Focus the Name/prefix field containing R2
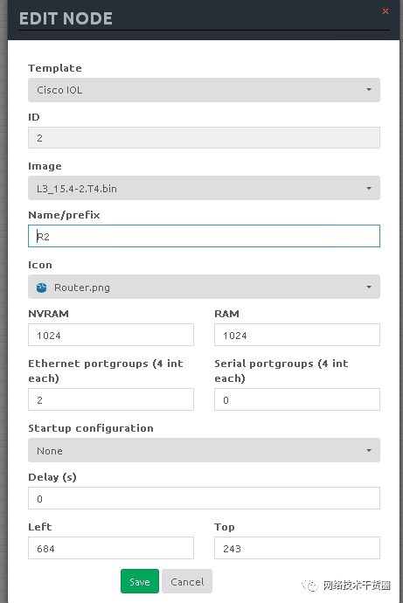Image resolution: width=403 pixels, height=603 pixels. [204, 236]
